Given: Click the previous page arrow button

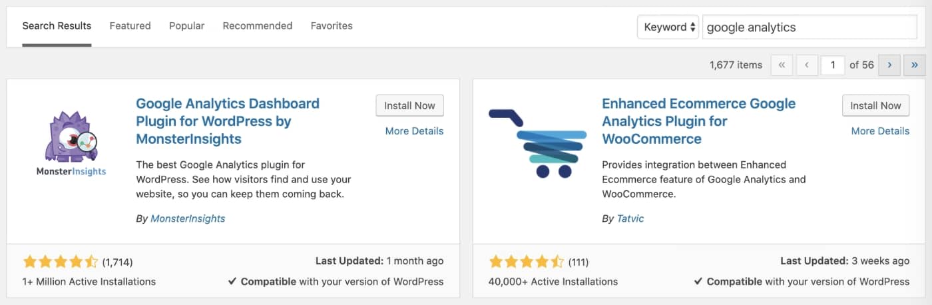Looking at the screenshot, I should [807, 65].
